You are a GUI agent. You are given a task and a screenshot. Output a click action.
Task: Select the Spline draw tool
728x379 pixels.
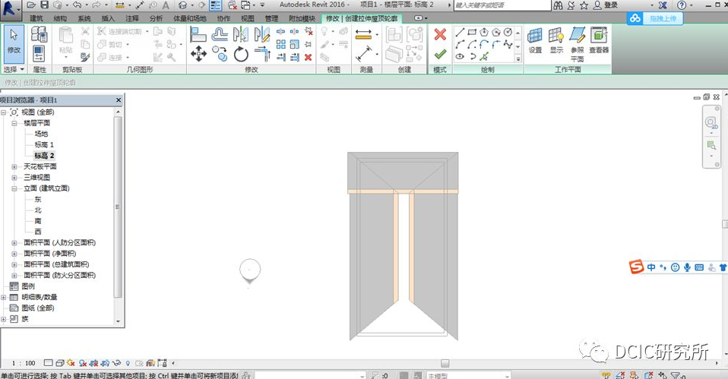[x=508, y=45]
